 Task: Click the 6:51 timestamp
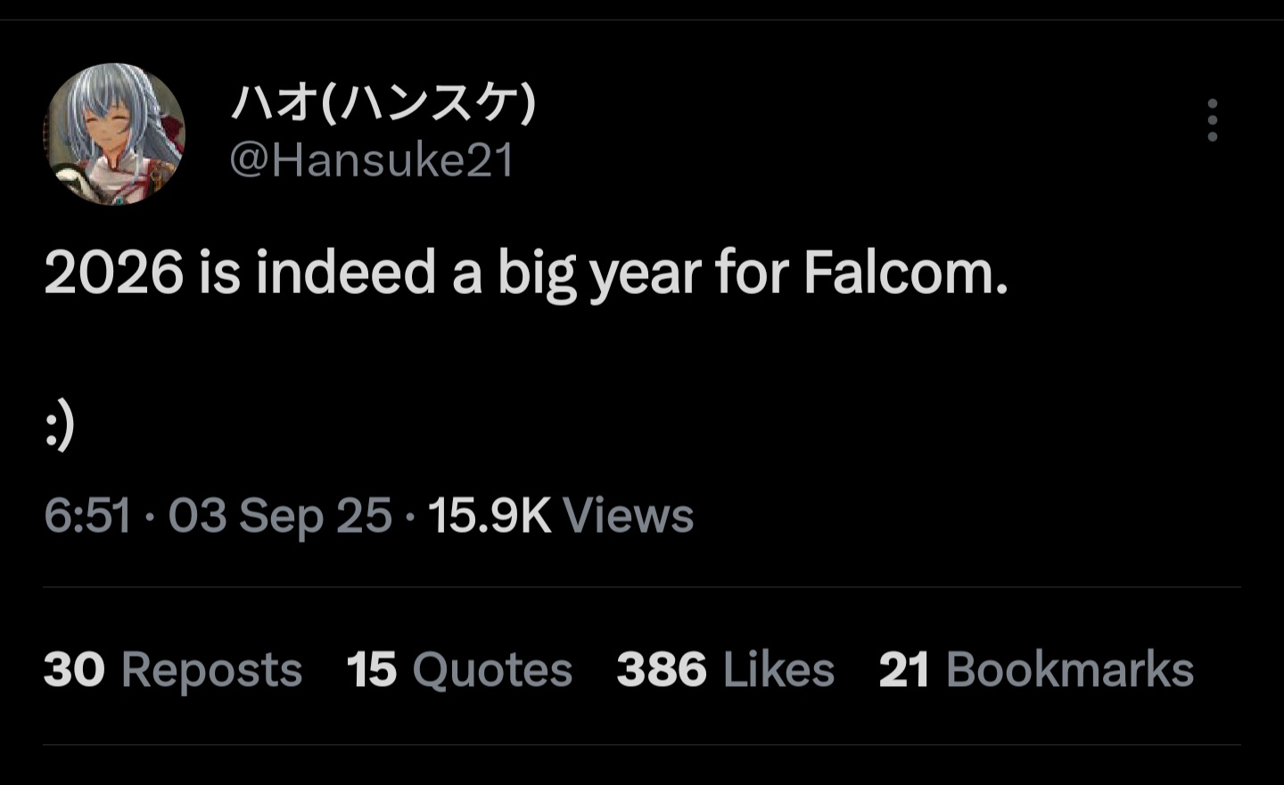87,516
